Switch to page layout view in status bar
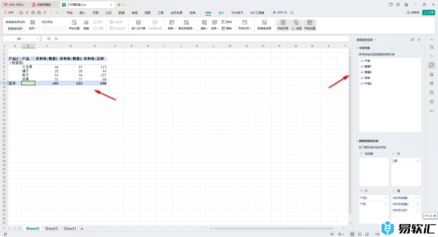The image size is (438, 237). pos(360,234)
